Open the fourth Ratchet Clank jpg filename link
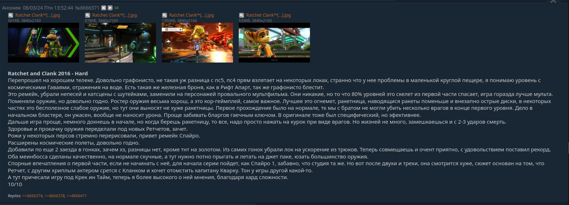569x205 pixels. (x=268, y=15)
